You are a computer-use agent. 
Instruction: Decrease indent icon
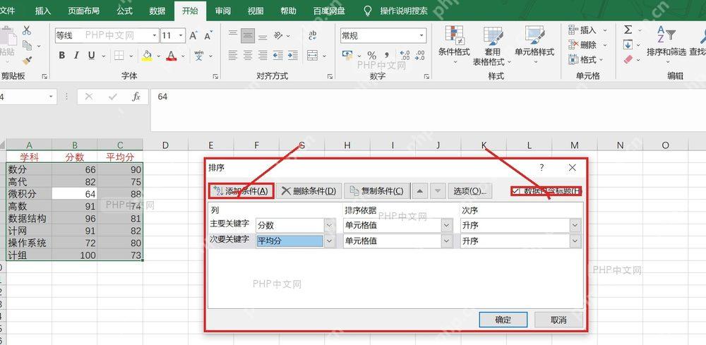click(x=277, y=55)
